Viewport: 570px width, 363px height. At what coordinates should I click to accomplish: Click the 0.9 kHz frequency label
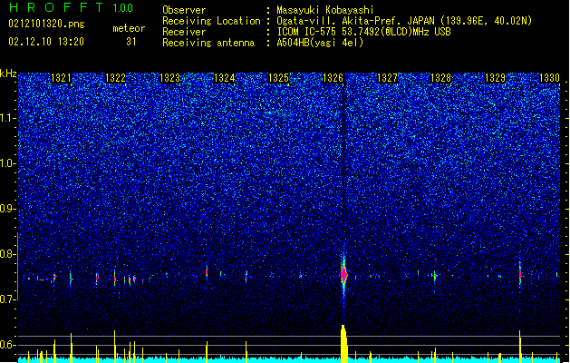8,209
